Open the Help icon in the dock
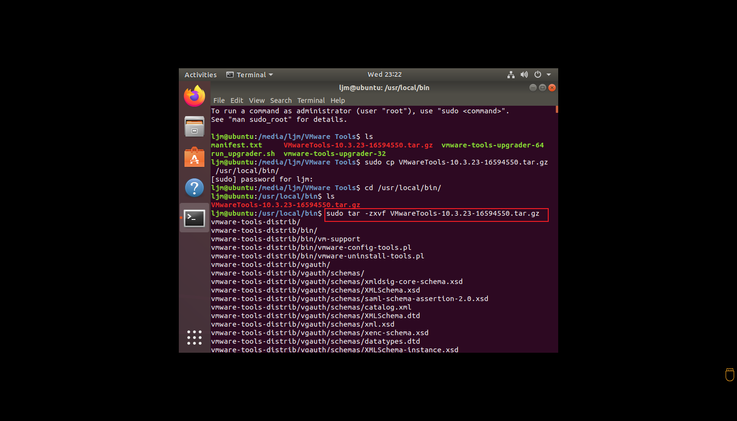737x421 pixels. click(x=194, y=188)
